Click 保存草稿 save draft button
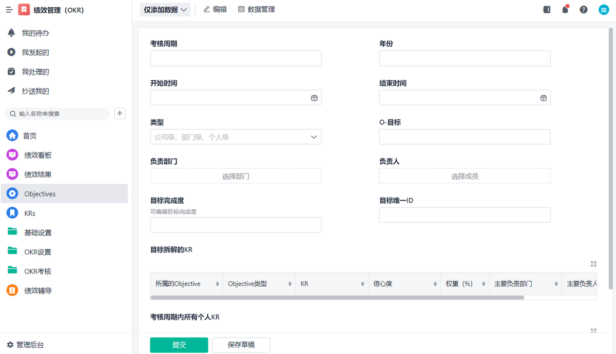The image size is (616, 354). [x=241, y=345]
